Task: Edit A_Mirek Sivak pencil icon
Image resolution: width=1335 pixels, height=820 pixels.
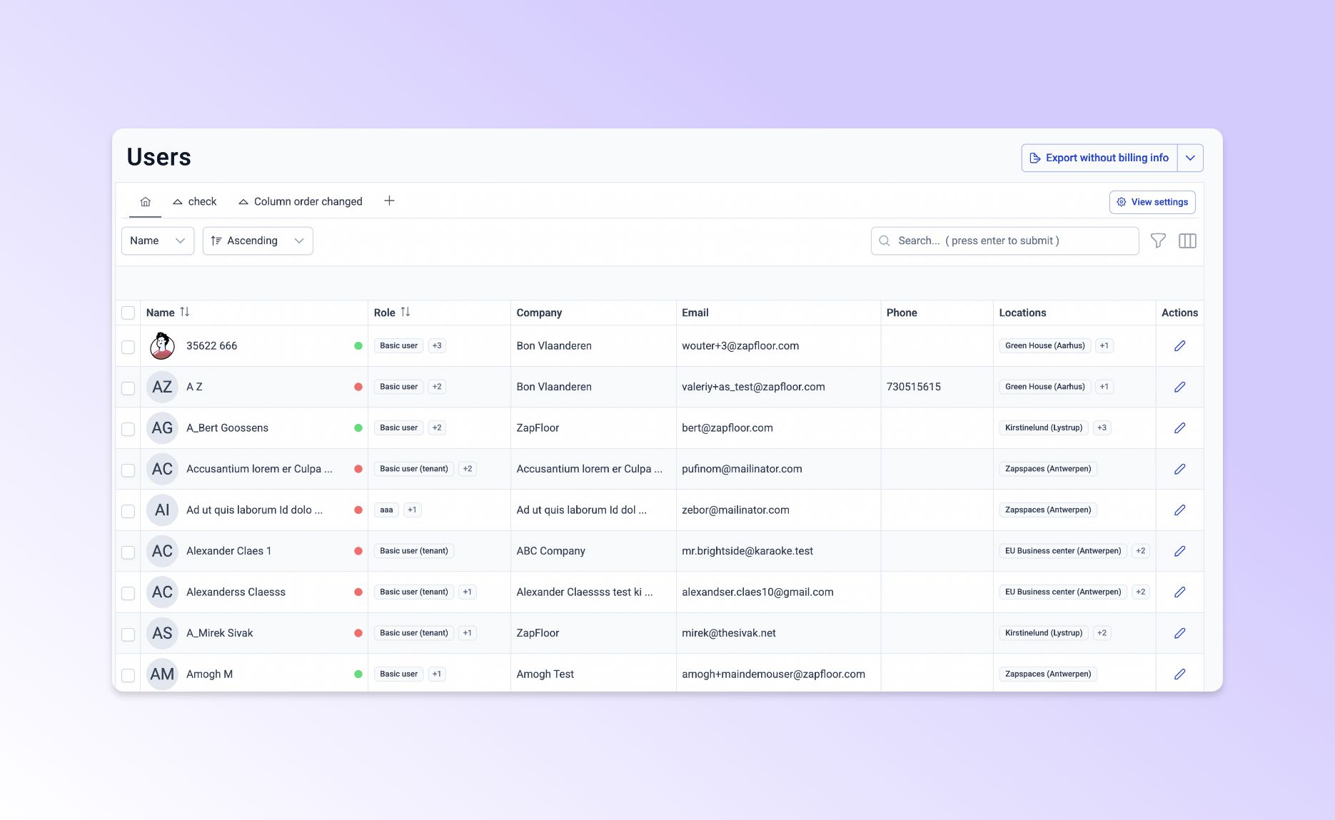Action: click(x=1179, y=633)
